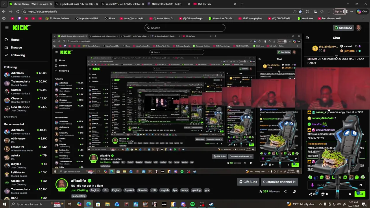Refresh the page with reload icon
The width and height of the screenshot is (370, 208).
coord(18,12)
